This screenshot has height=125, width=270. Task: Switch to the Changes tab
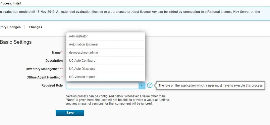(35, 27)
